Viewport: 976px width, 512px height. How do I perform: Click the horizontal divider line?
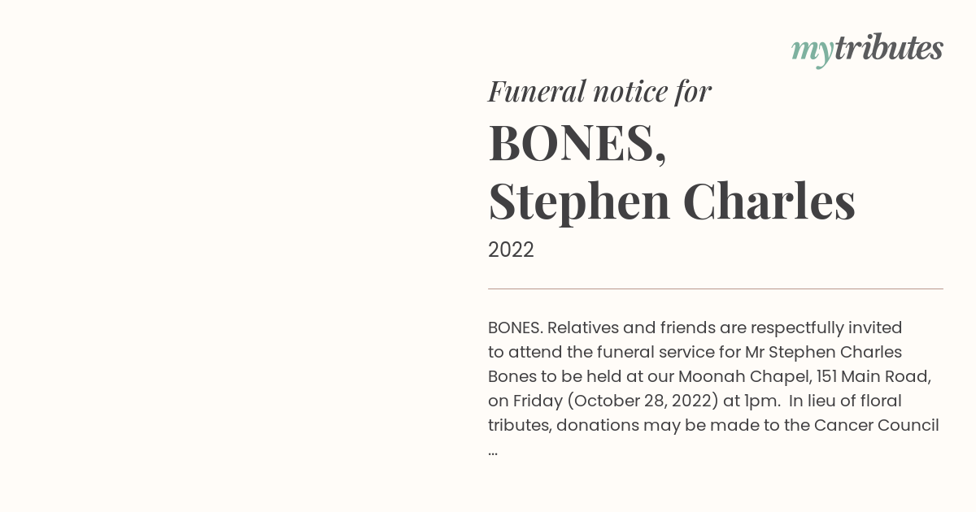(x=716, y=289)
